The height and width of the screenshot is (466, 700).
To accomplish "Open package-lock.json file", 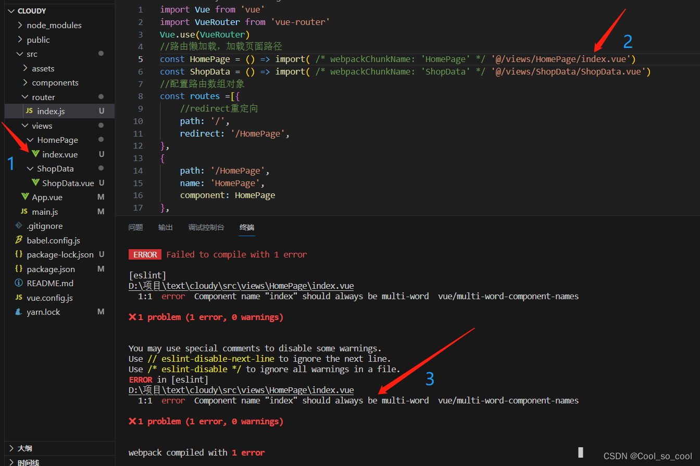I will (59, 254).
